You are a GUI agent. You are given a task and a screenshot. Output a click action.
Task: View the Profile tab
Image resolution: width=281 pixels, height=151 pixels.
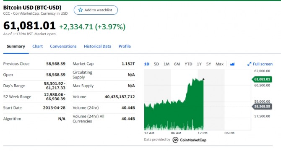tap(125, 46)
